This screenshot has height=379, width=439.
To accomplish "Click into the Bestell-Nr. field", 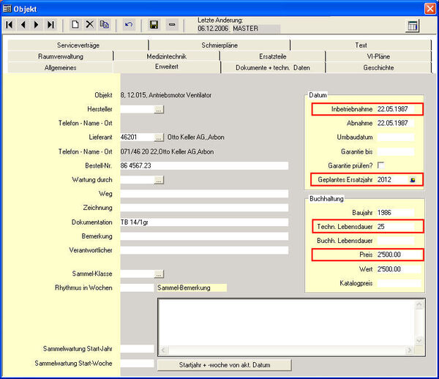I will pos(203,165).
